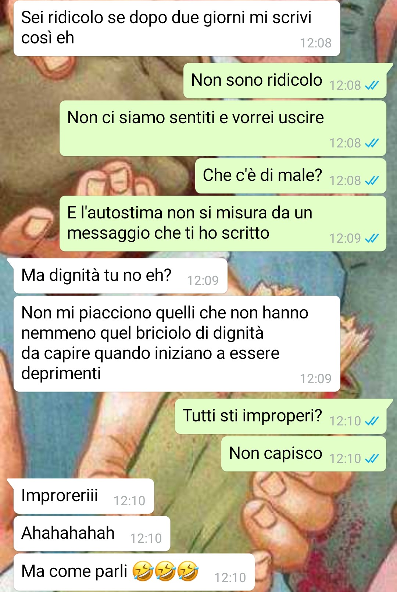Tap the 'Non ci siamo sentiti e vorrei uscire' bubble
This screenshot has height=592, width=397.
[x=223, y=128]
